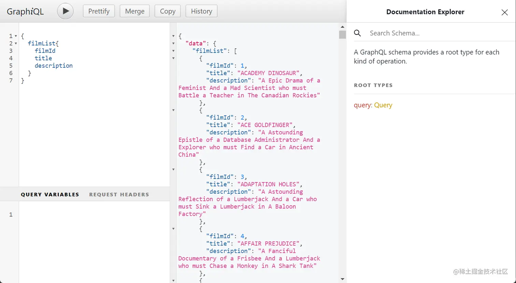Viewport: 516px width, 283px height.
Task: Collapse the fold arrow for filmId 4 object
Action: pos(173,229)
